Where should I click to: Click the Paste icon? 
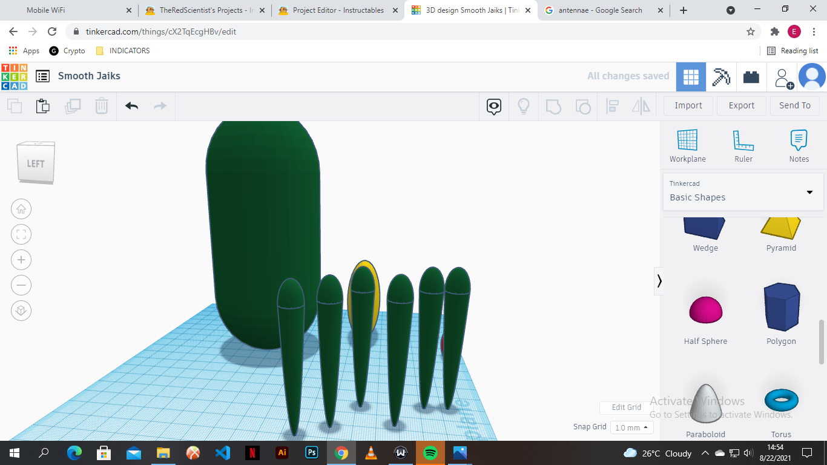point(43,106)
